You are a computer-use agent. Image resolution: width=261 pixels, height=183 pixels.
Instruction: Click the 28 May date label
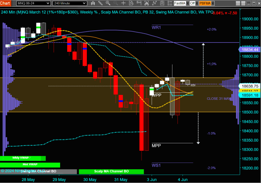click(x=28, y=180)
